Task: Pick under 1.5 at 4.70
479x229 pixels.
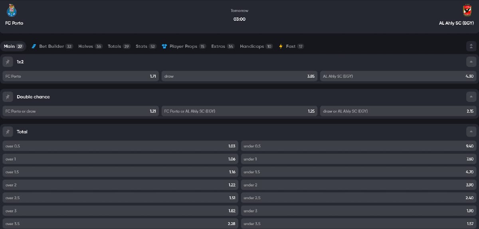Action: pos(359,172)
